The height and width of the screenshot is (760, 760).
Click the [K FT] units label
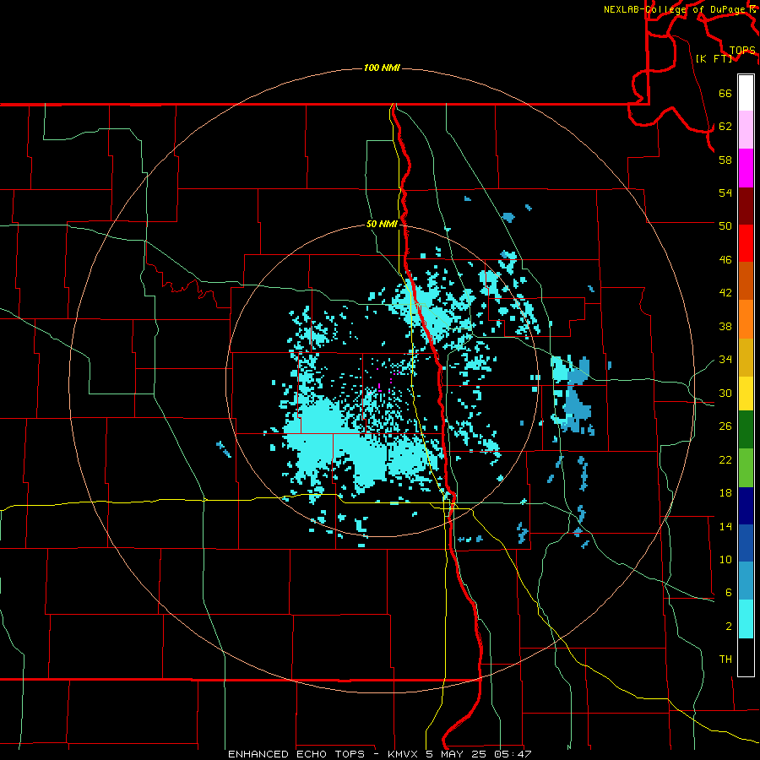pyautogui.click(x=714, y=58)
